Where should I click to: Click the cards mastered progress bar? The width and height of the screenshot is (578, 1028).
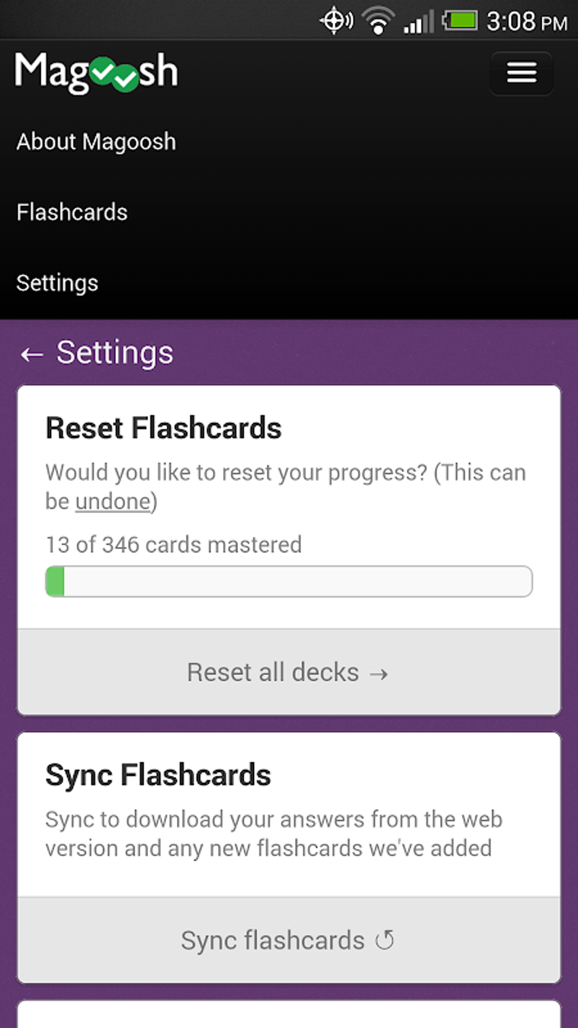point(288,581)
